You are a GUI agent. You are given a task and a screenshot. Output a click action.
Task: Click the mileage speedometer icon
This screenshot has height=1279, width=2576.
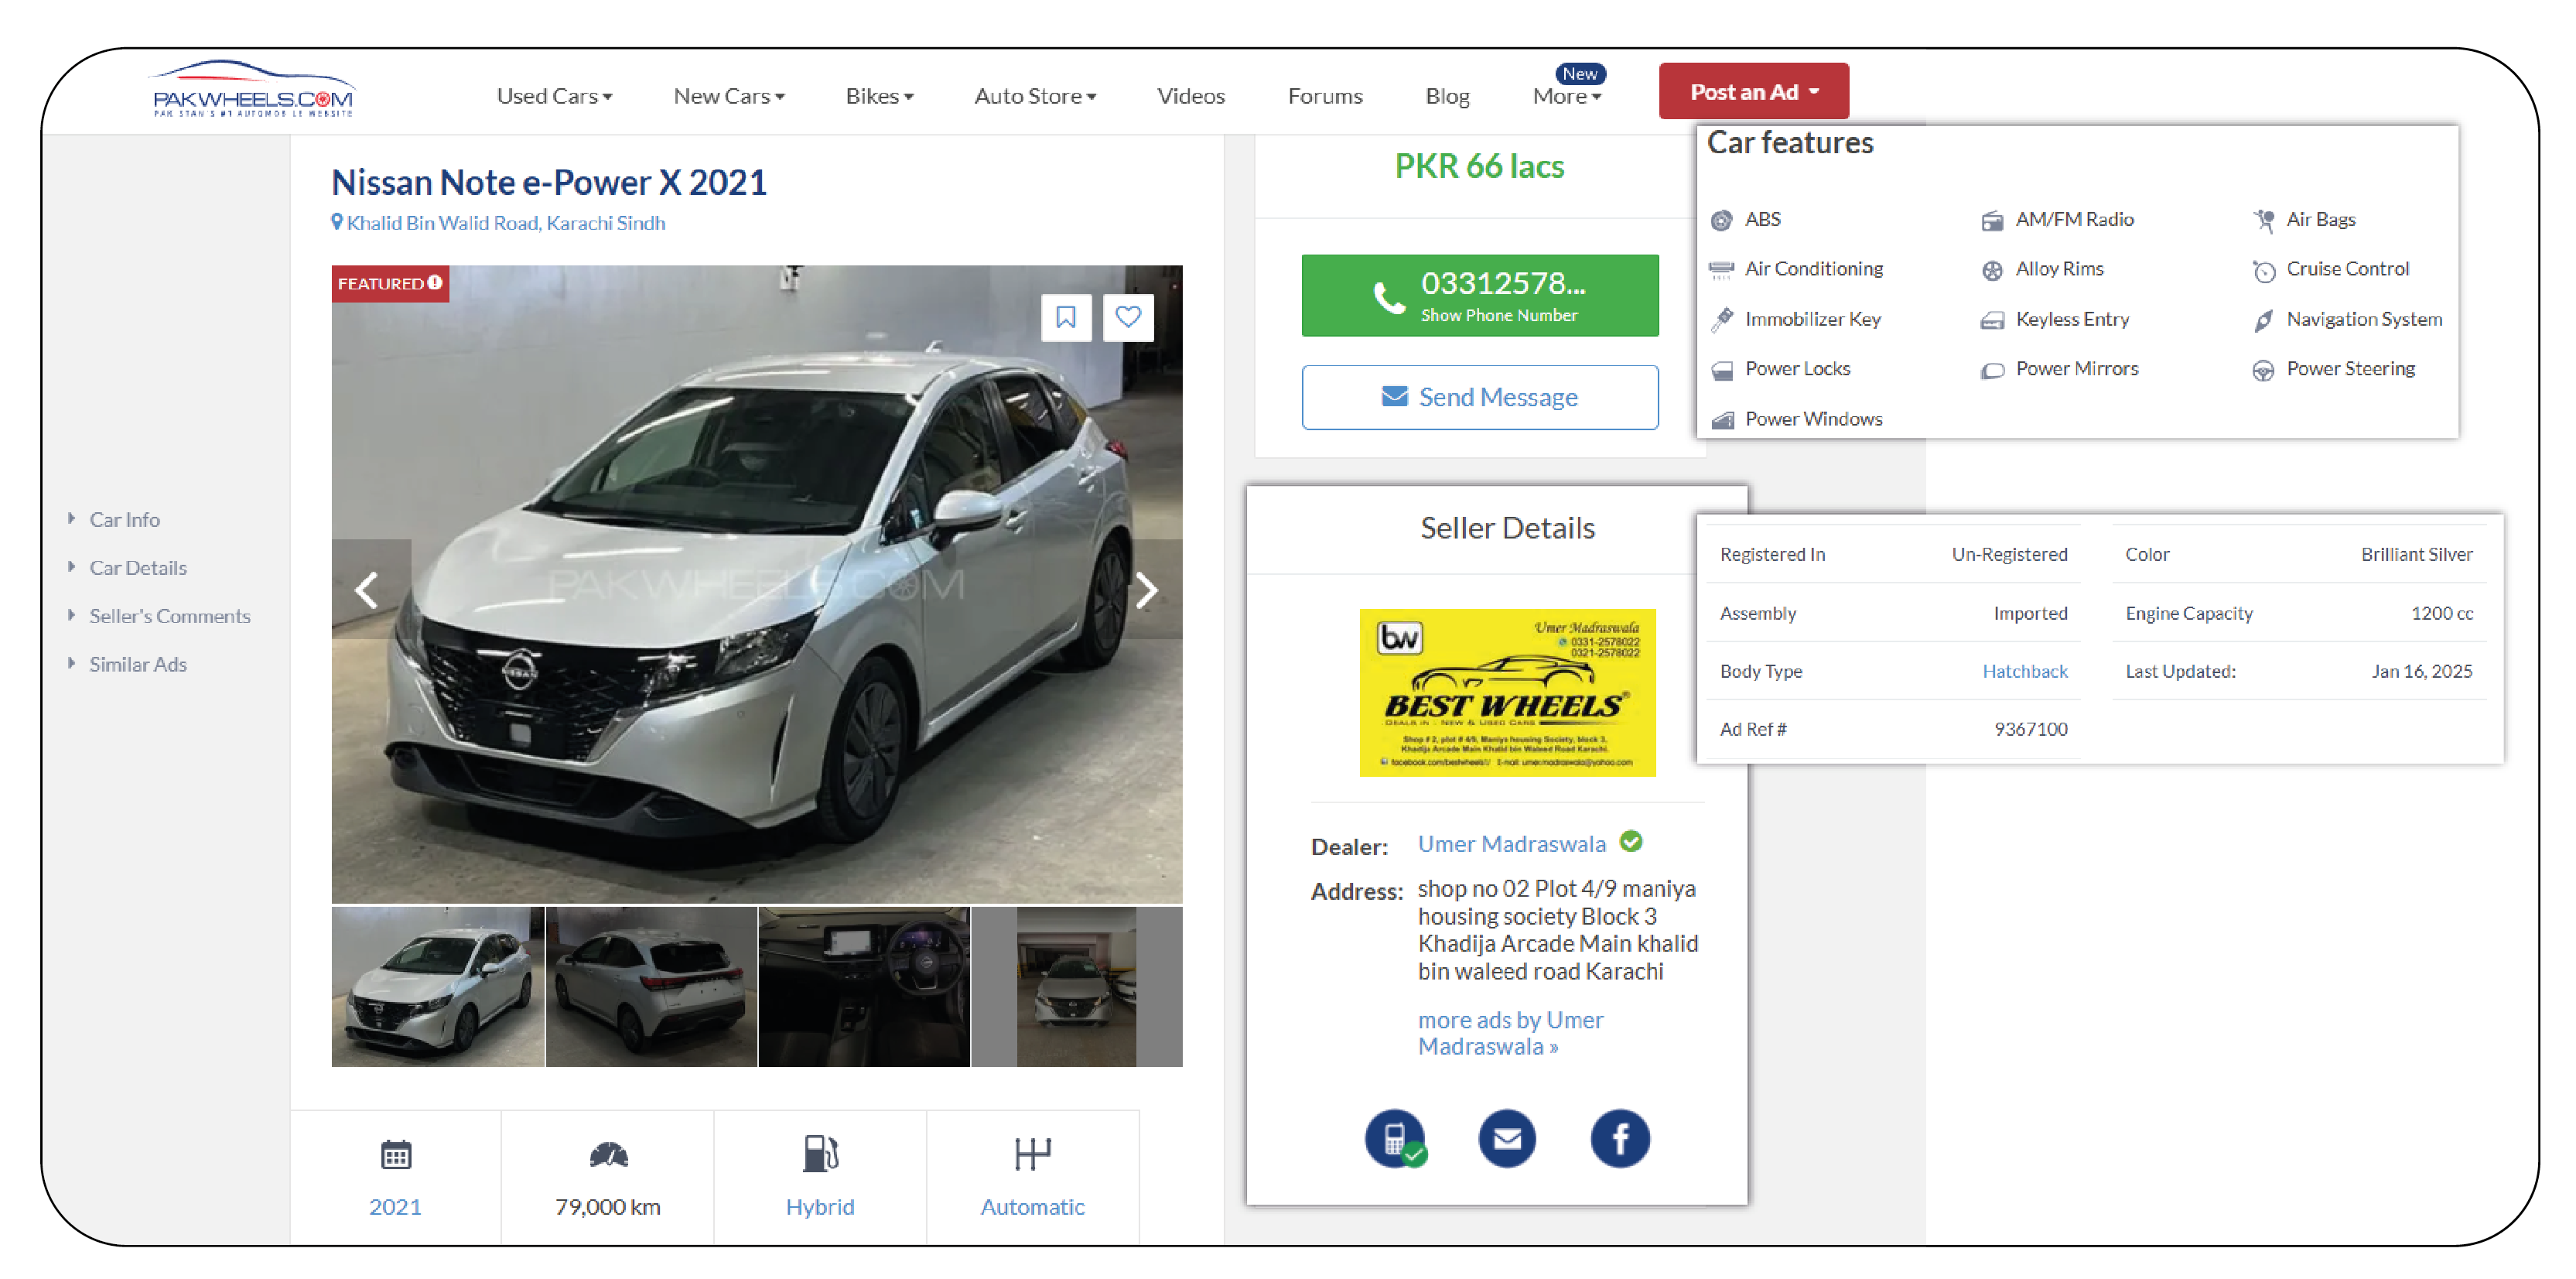tap(608, 1155)
